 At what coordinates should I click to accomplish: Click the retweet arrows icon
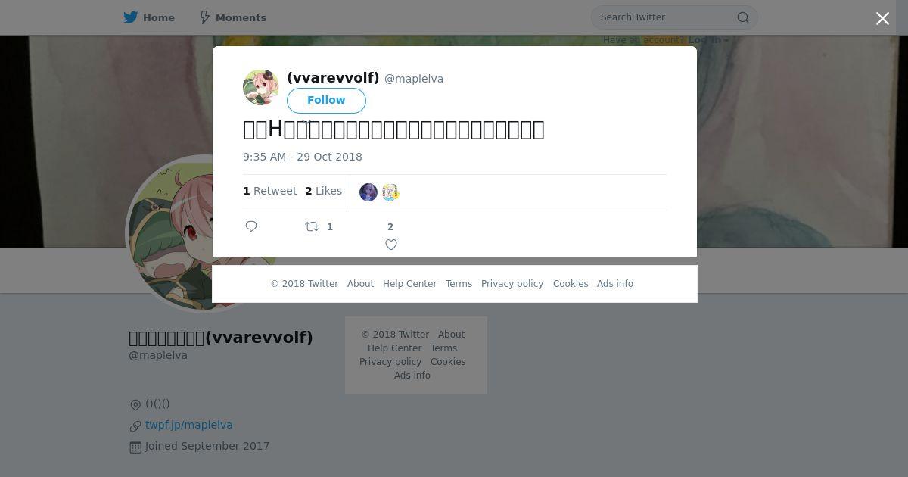pyautogui.click(x=312, y=226)
